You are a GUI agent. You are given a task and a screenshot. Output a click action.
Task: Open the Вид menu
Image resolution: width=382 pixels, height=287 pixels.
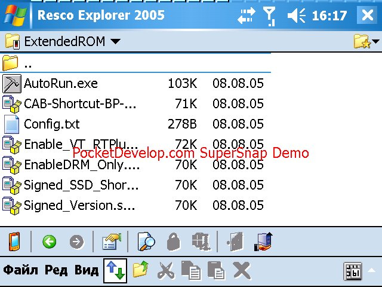pyautogui.click(x=87, y=270)
